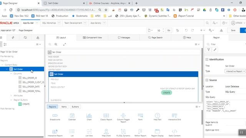Switch to the Sell Order browser tab
Viewport: 246px width, 138px height.
click(64, 3)
